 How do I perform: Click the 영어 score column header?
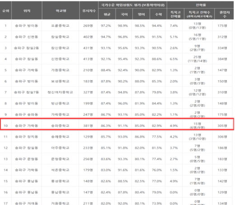point(141,15)
